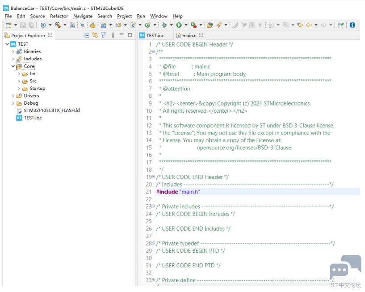Go to last edit location arrow icon
The width and height of the screenshot is (365, 292).
300,25
